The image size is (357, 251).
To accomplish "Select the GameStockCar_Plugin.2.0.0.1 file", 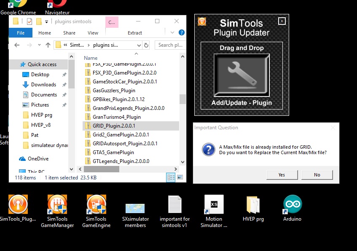I will click(125, 81).
